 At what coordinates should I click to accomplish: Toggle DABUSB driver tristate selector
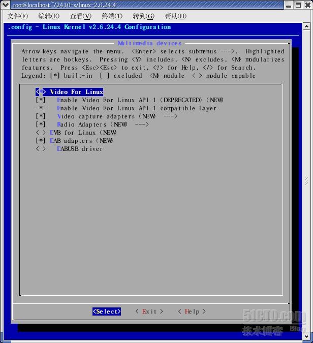coord(41,149)
